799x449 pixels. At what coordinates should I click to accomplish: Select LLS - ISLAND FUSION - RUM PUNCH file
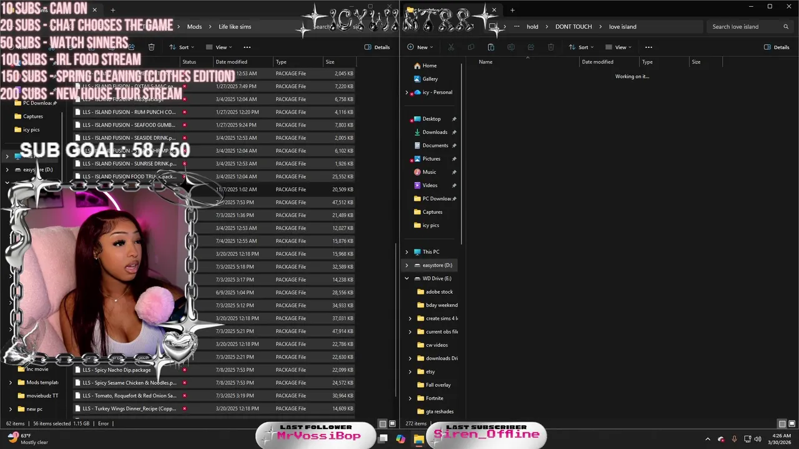point(214,112)
